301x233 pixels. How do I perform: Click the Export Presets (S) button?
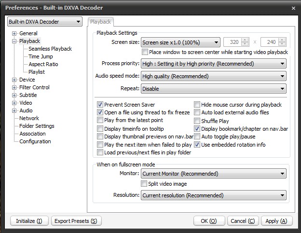(76, 221)
